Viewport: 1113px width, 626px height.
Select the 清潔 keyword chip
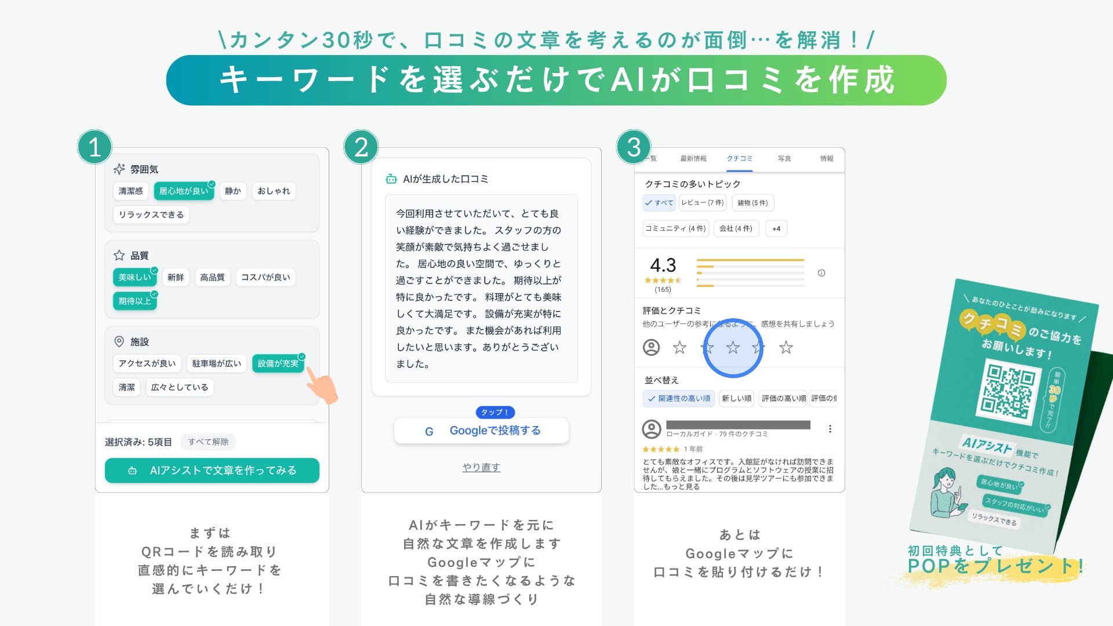tap(127, 387)
